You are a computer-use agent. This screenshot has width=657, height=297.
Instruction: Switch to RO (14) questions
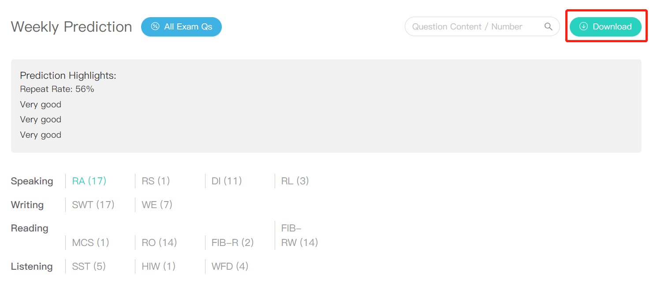point(159,242)
